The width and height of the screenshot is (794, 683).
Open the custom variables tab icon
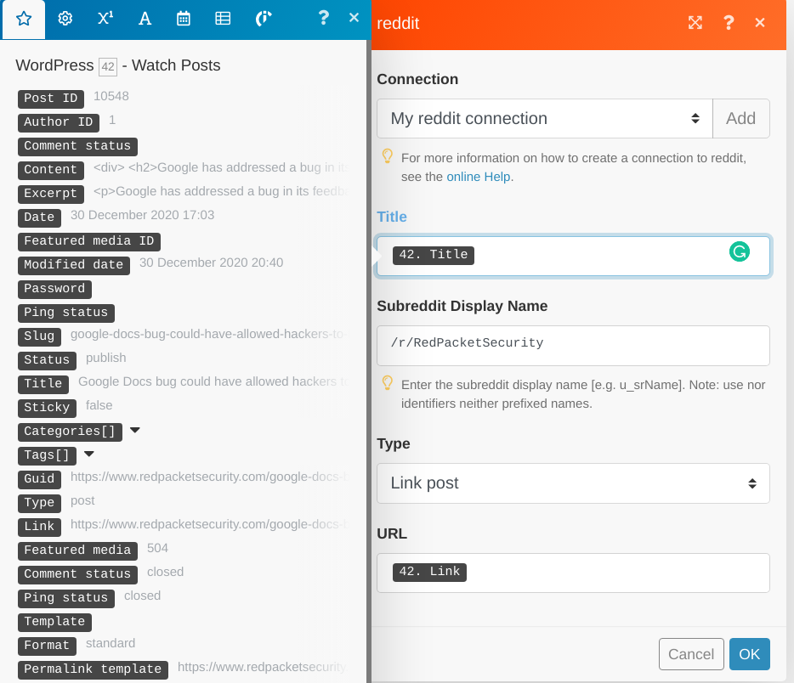(264, 19)
